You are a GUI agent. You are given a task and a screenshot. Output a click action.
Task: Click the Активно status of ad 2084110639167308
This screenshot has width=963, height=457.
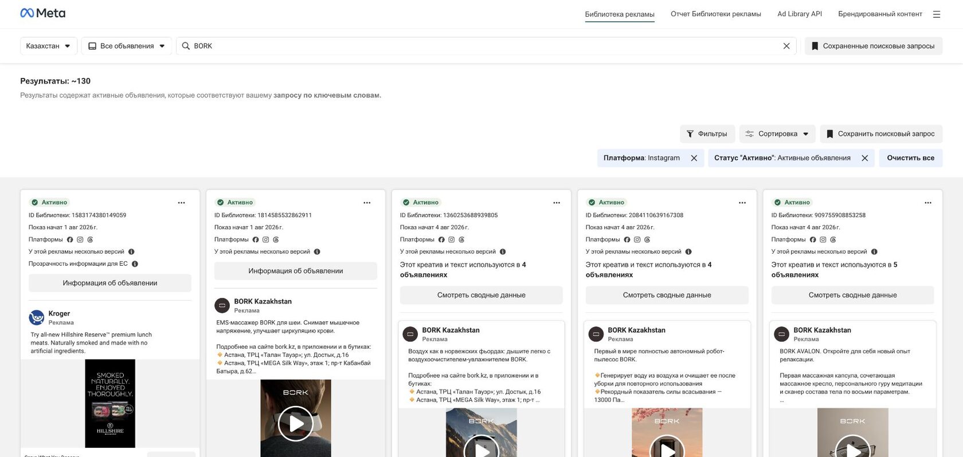pos(606,202)
